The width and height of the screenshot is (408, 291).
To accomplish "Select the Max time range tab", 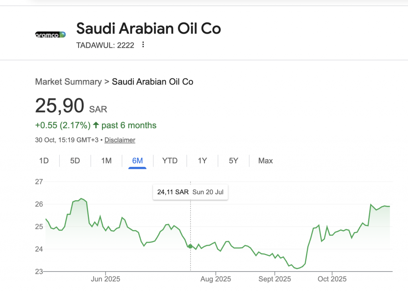I will (265, 161).
